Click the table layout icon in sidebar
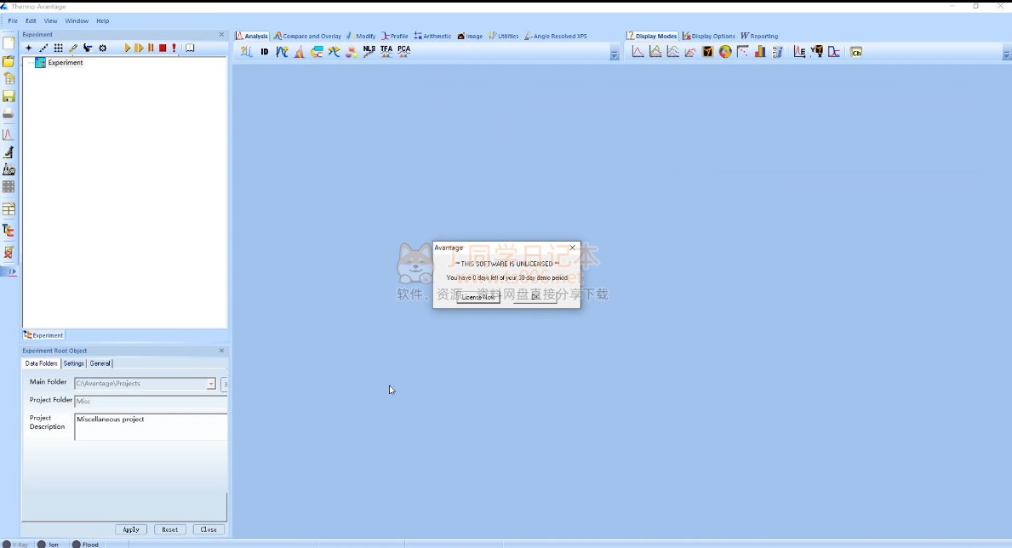This screenshot has width=1012, height=548. (9, 209)
